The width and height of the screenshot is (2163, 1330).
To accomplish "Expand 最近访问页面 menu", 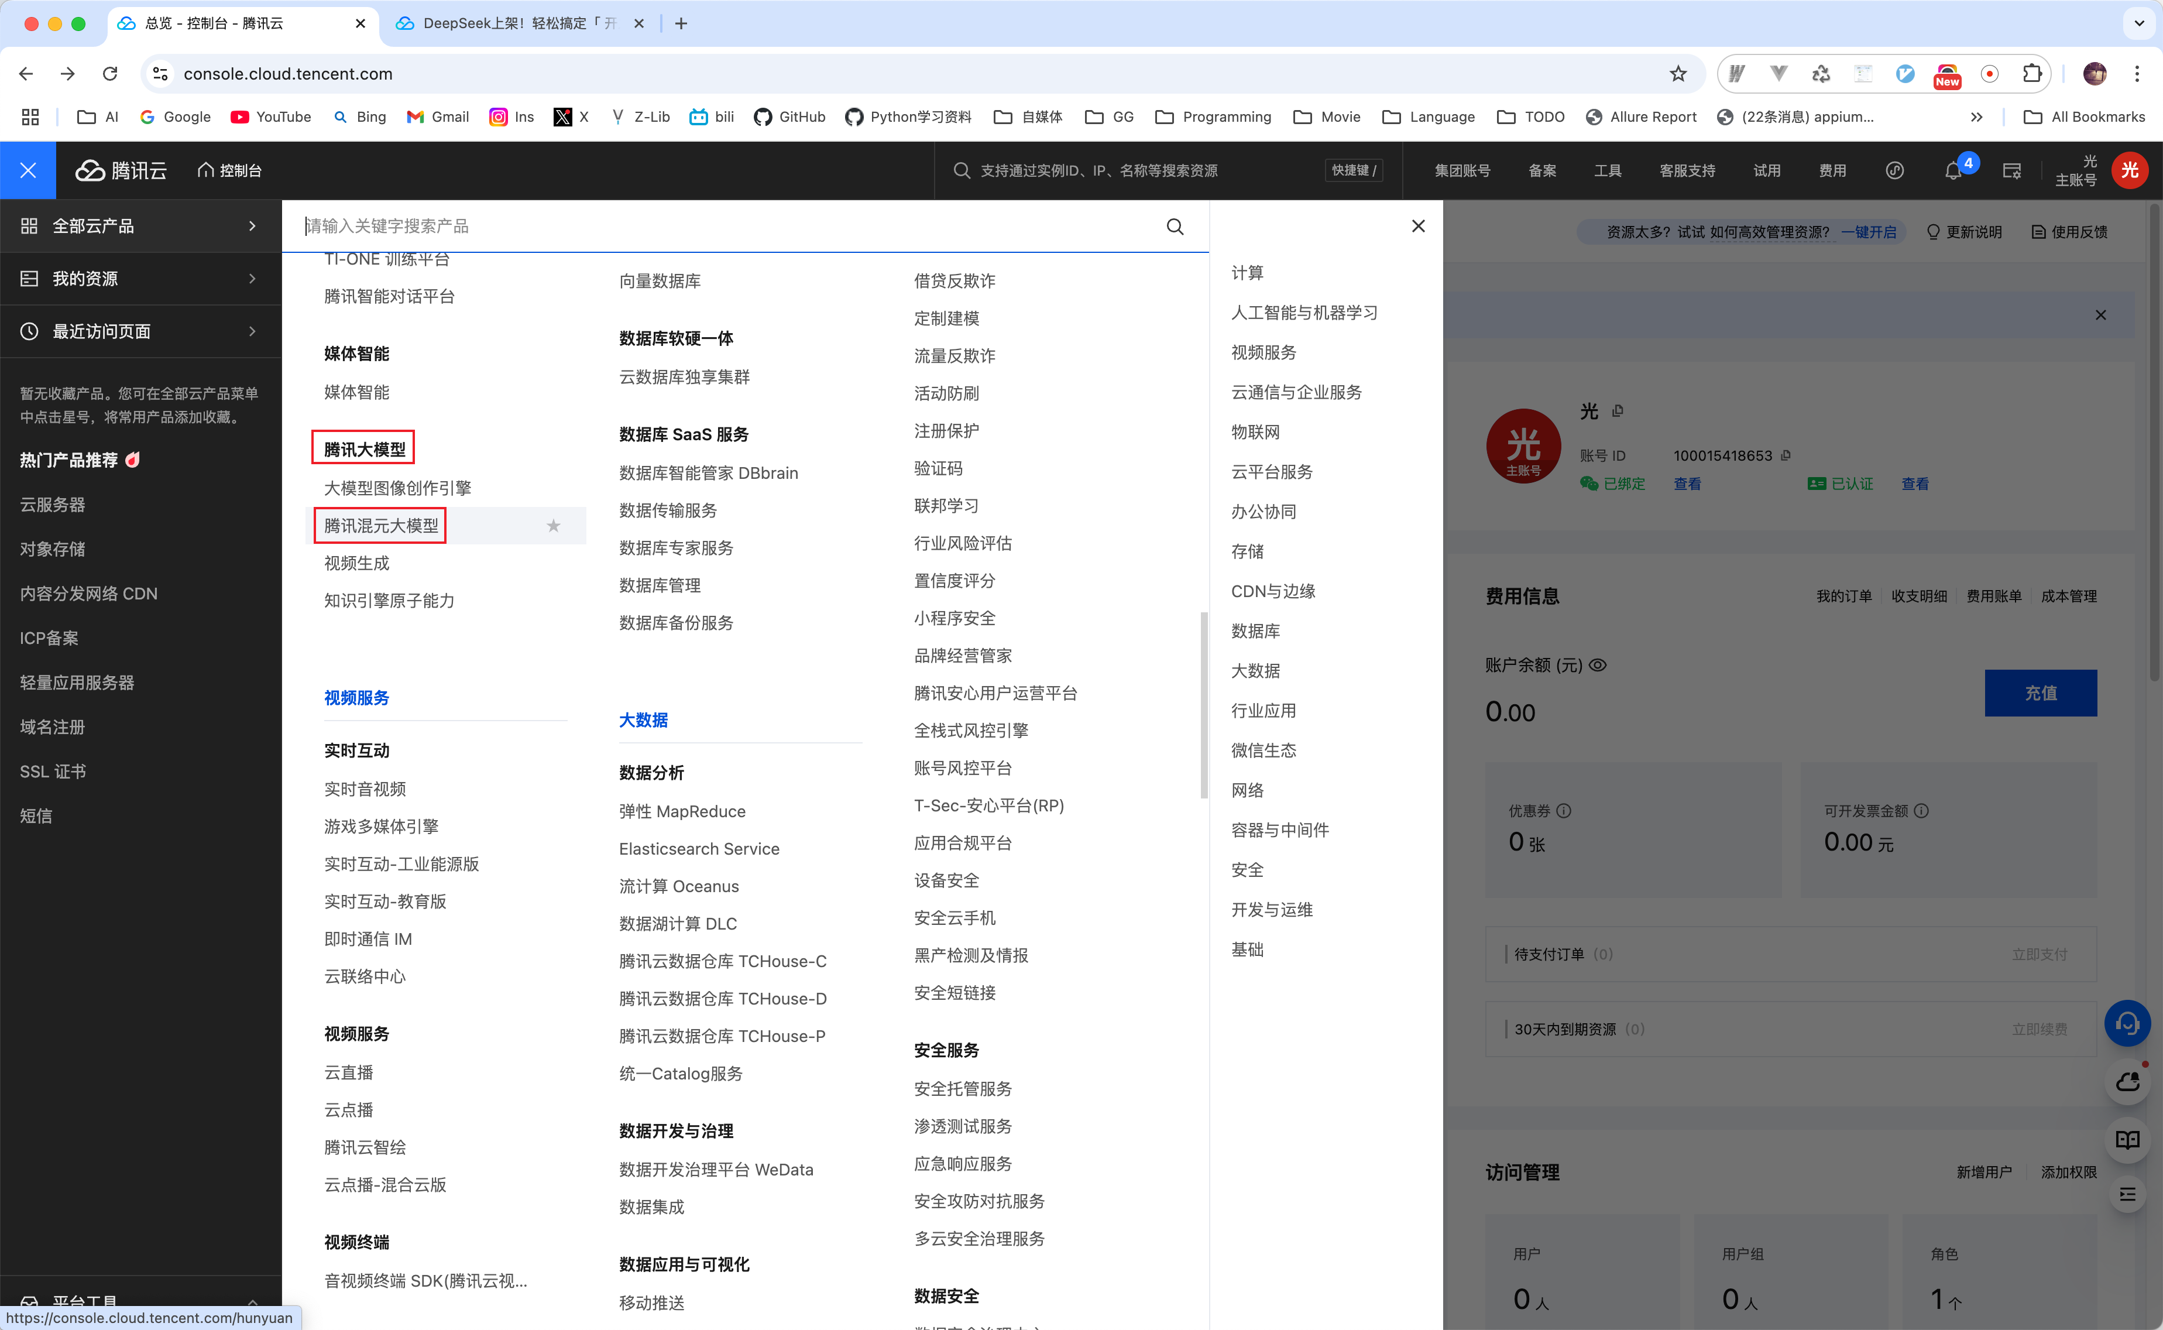I will tap(140, 331).
